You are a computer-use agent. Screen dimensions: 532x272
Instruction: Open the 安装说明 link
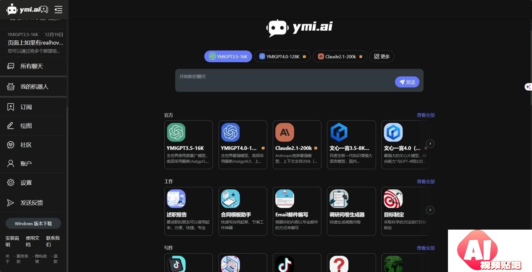click(x=12, y=241)
